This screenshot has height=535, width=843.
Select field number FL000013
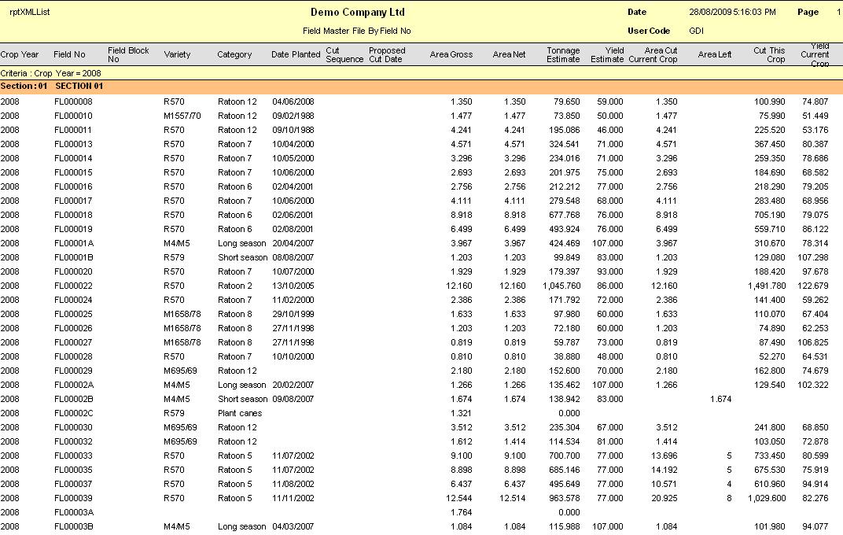point(73,144)
